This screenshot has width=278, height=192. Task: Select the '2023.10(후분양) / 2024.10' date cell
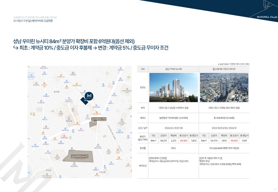tap(224, 128)
